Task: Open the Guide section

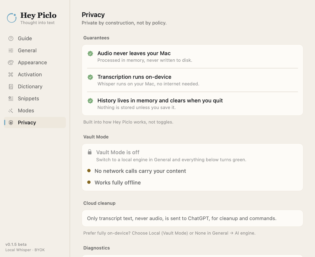Action: (x=35, y=38)
